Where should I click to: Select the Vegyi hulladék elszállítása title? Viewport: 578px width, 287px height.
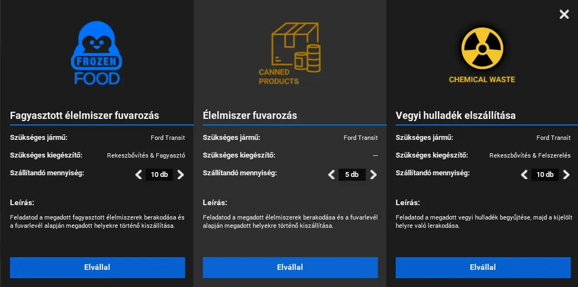[456, 116]
